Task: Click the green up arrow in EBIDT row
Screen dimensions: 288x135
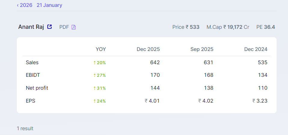Action: (94, 75)
